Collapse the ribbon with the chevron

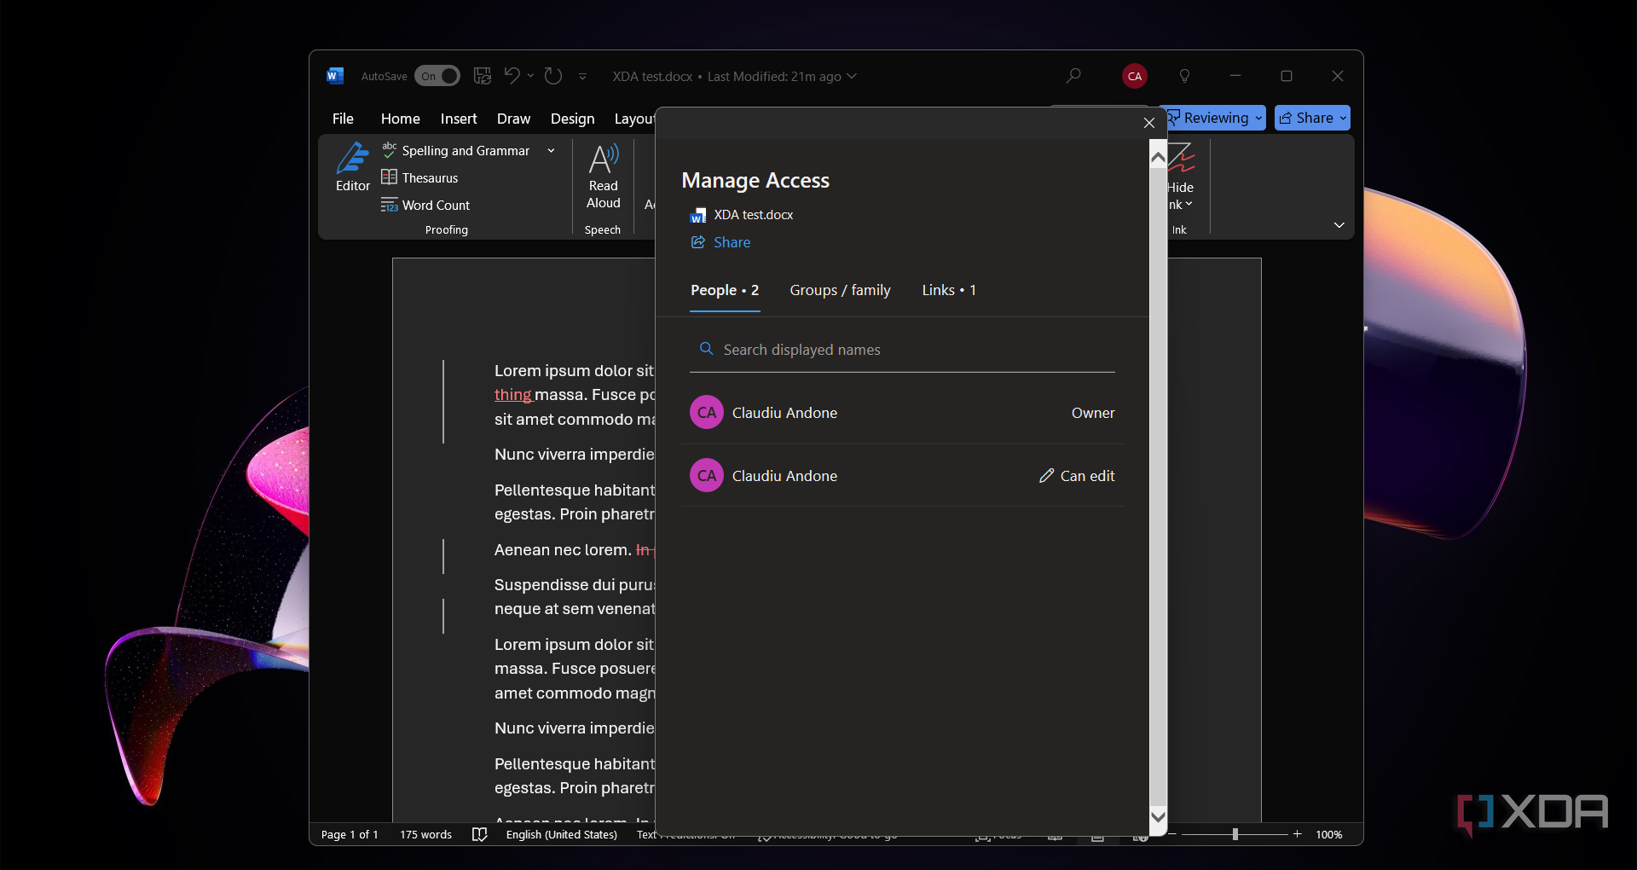point(1339,225)
